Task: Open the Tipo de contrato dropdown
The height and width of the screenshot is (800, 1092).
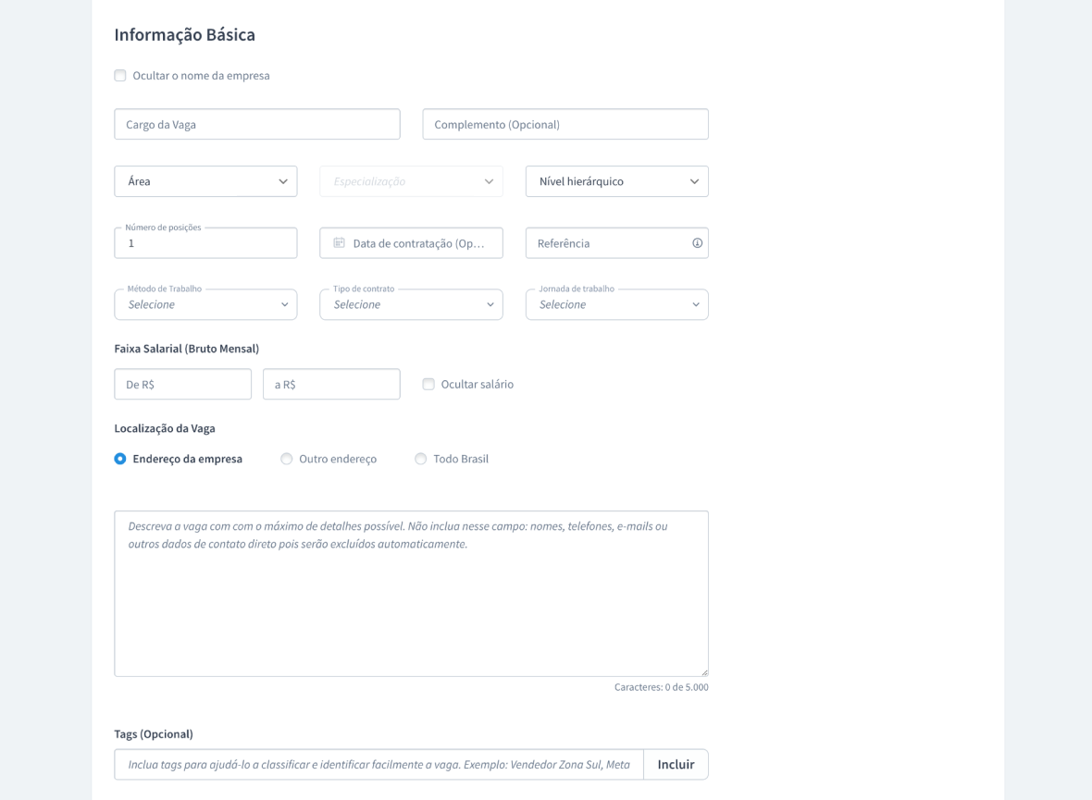Action: coord(411,305)
